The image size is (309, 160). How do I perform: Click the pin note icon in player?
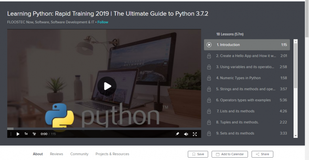point(177,134)
